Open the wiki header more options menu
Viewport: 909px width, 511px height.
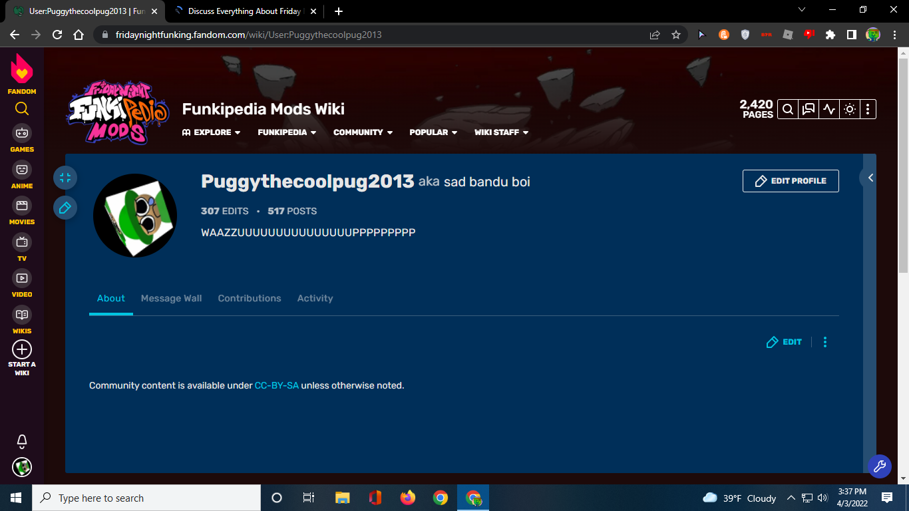[x=868, y=109]
